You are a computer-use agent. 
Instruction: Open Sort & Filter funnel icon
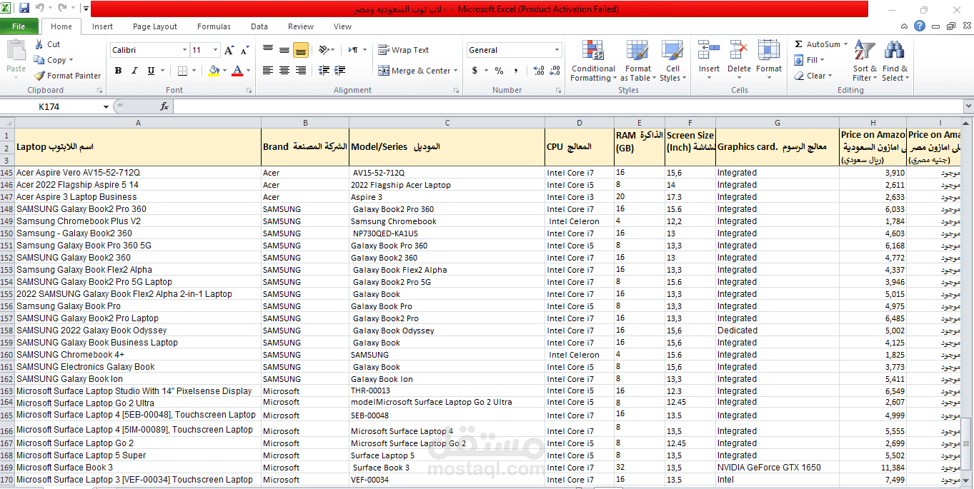click(x=865, y=51)
